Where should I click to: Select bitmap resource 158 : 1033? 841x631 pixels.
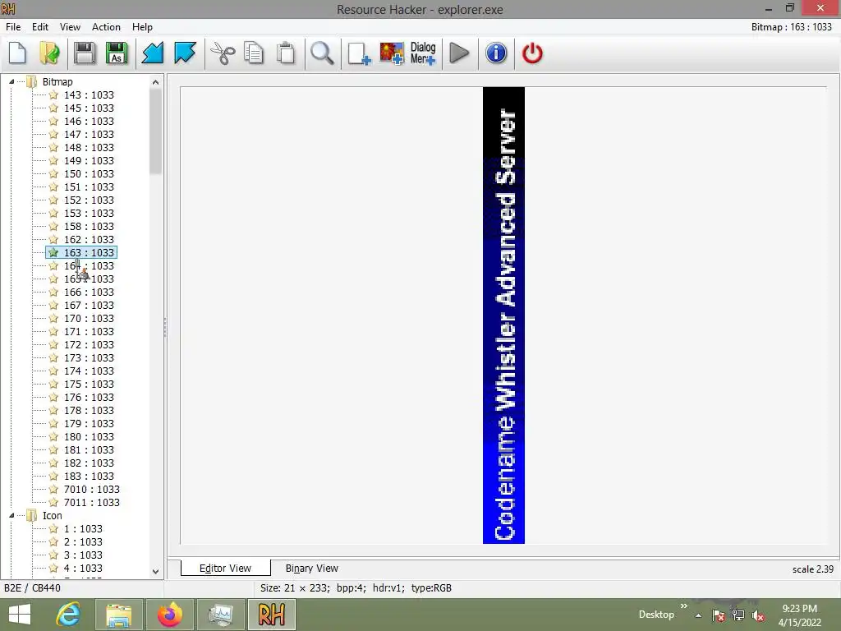(x=89, y=227)
